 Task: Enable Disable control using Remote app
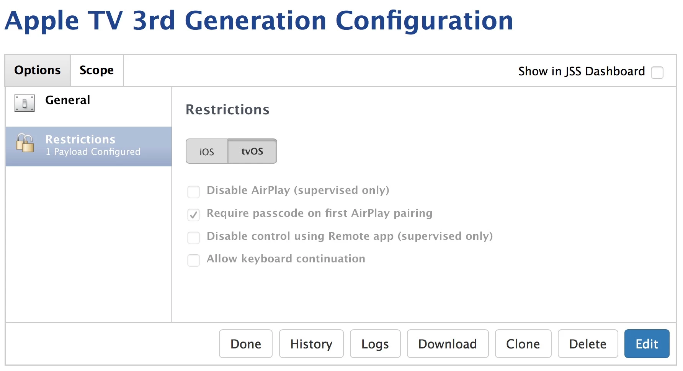(194, 238)
